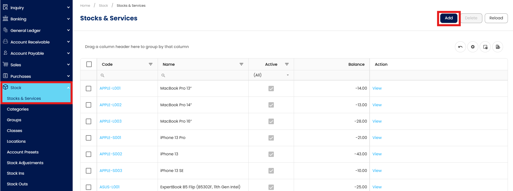Viewport: 513px width, 191px height.
Task: Click the export to XLSX file icon
Action: (498, 47)
